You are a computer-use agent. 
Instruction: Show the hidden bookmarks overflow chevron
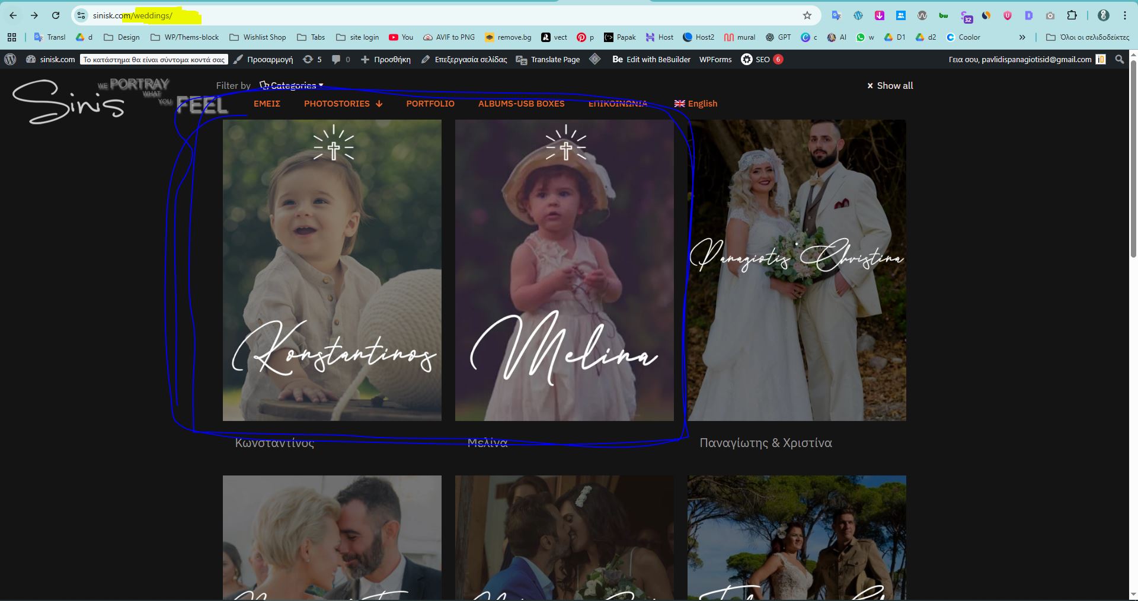(x=1022, y=37)
